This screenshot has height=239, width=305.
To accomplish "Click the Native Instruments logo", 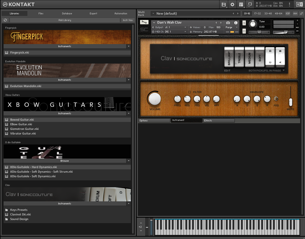I will 299,4.
